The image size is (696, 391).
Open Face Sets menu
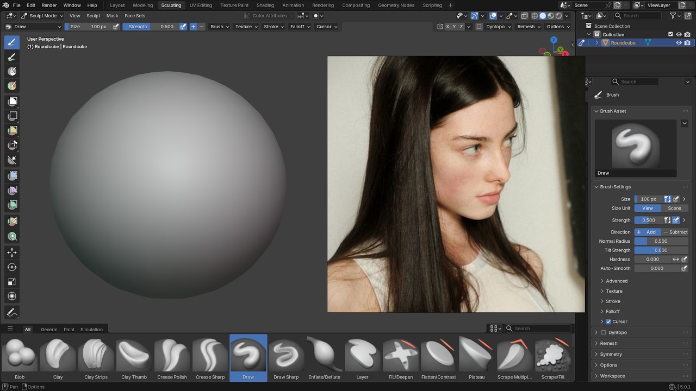pos(135,16)
